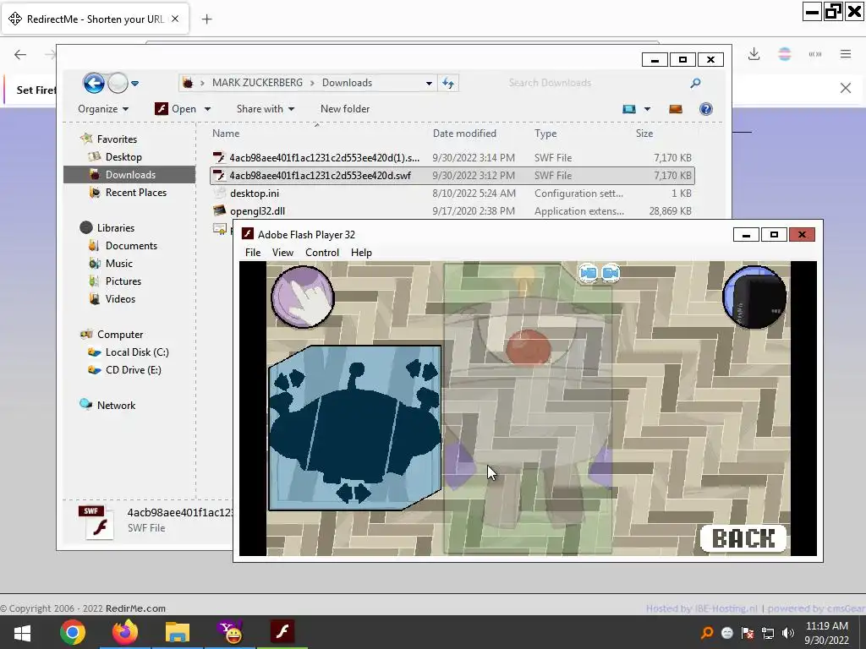The width and height of the screenshot is (866, 649).
Task: Expand the view options dropdown arrow
Action: click(647, 109)
